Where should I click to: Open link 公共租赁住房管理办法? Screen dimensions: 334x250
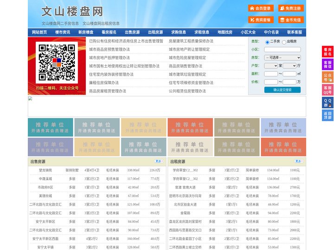[x=187, y=91]
